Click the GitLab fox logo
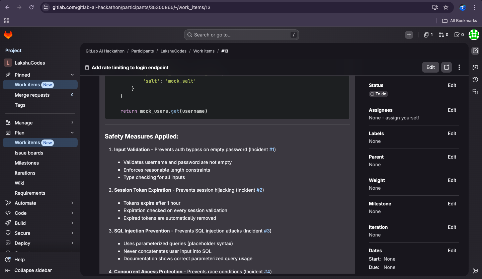 [x=8, y=35]
